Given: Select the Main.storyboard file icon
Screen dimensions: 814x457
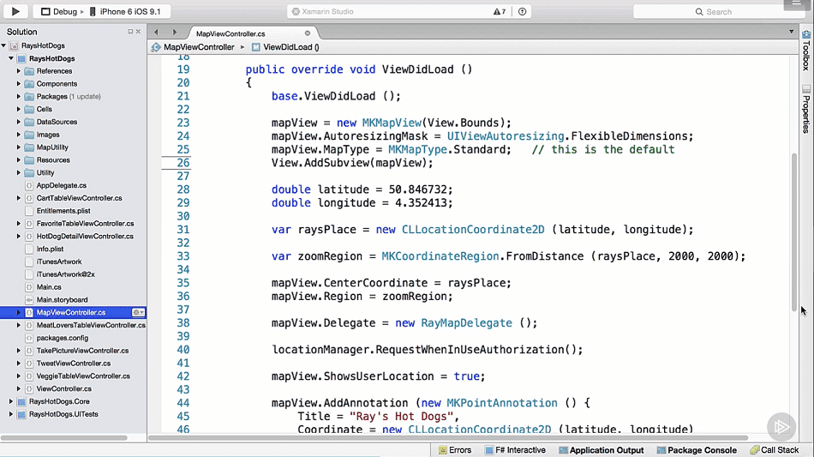Looking at the screenshot, I should (29, 299).
